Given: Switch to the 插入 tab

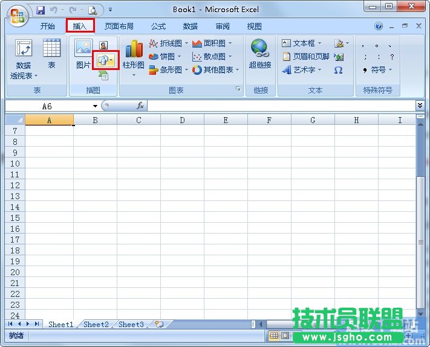Looking at the screenshot, I should click(x=80, y=27).
